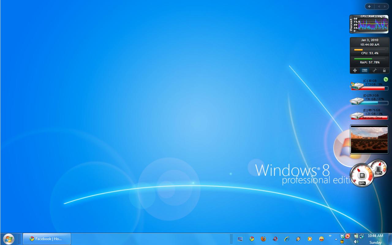Launch Firefox from quick launch

[263, 239]
